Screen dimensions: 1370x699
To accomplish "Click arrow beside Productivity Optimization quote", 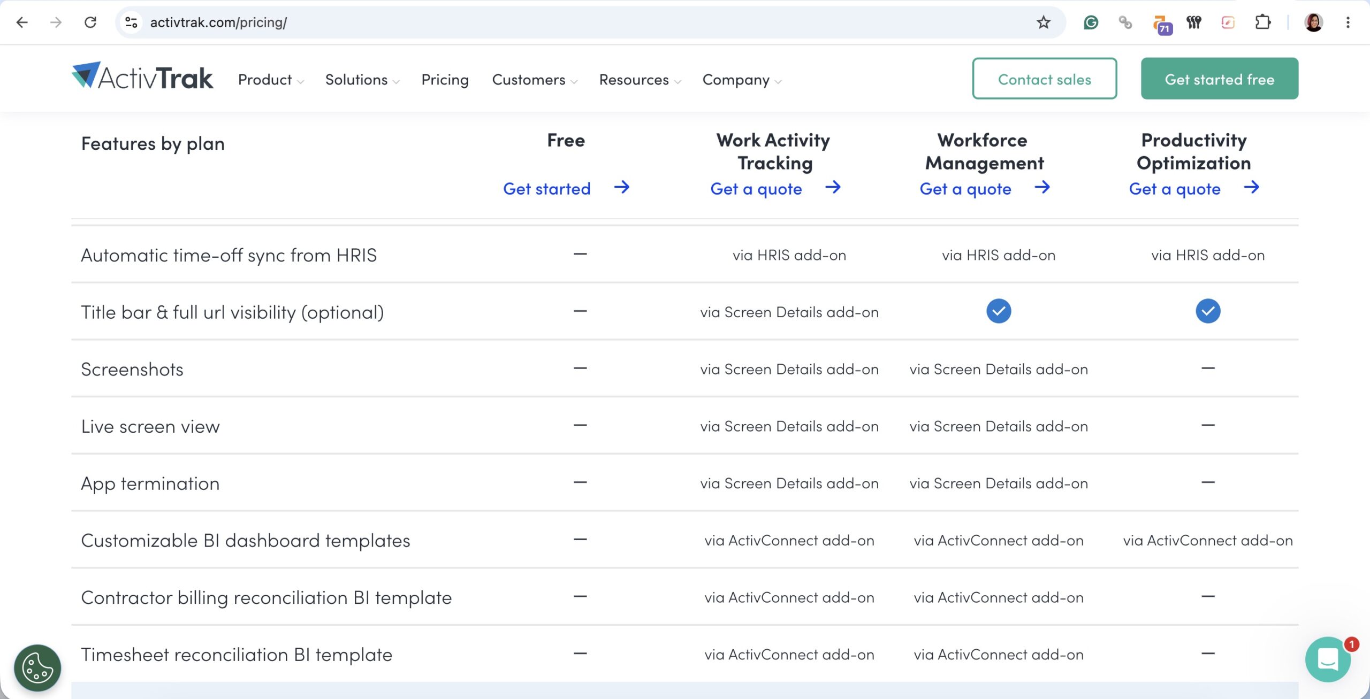I will point(1251,187).
